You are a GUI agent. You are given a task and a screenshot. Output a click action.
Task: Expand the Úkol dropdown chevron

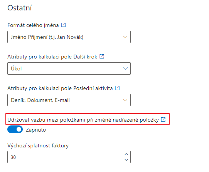pos(125,68)
